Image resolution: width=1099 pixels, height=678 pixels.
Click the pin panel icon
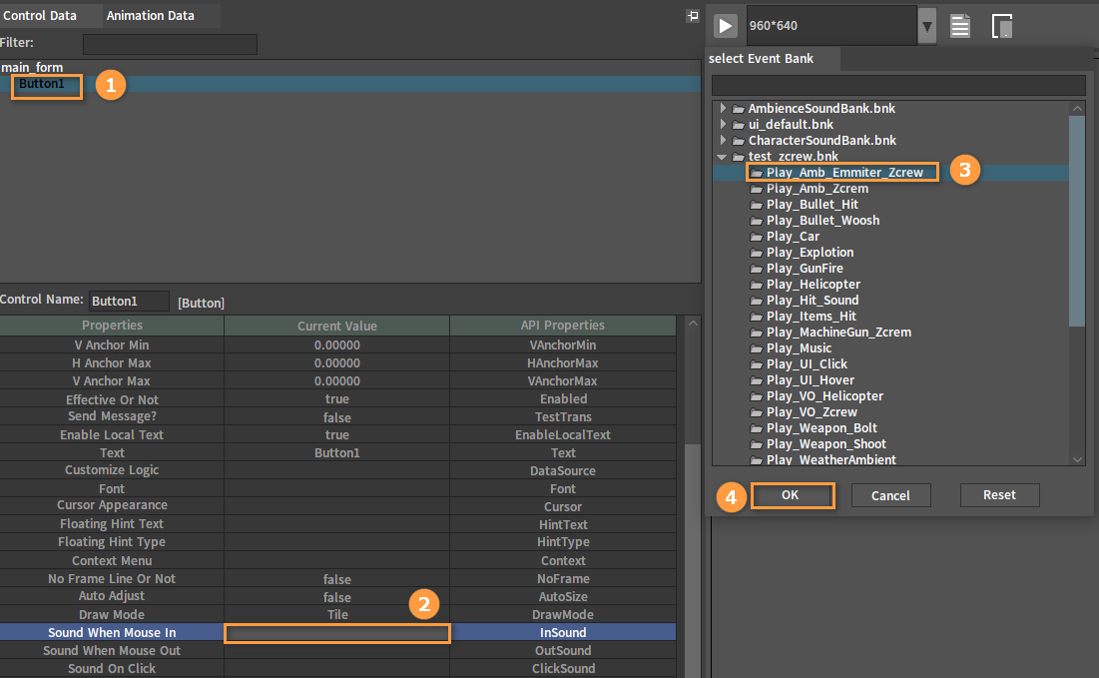692,16
